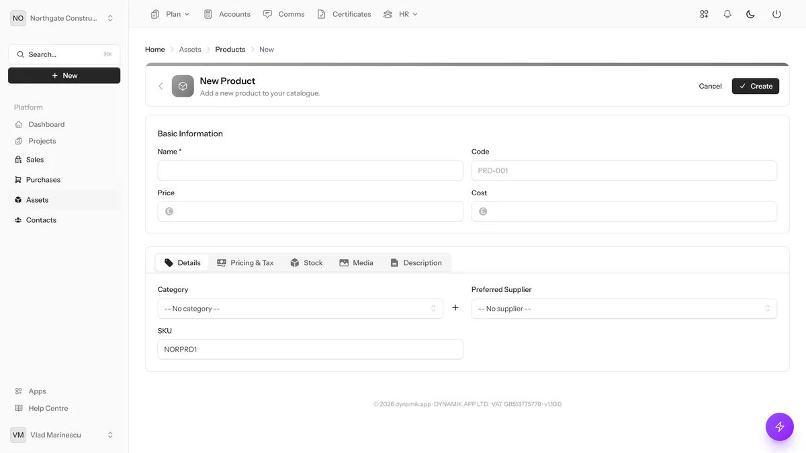Switch to the Stock tab

pos(306,263)
